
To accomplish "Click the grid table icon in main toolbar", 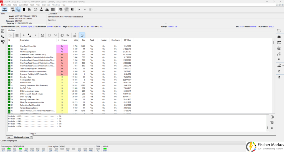I will coord(53,9).
